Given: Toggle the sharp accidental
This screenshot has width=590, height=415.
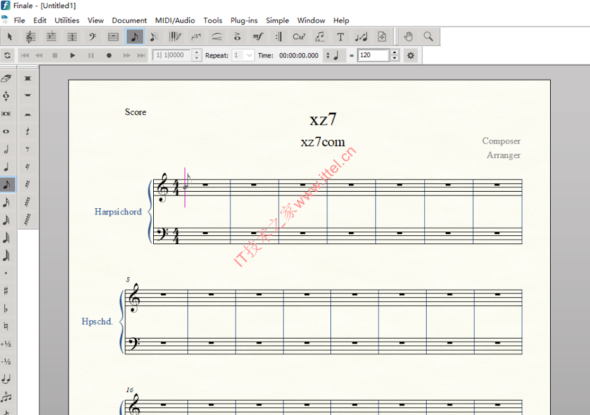Looking at the screenshot, I should (6, 291).
